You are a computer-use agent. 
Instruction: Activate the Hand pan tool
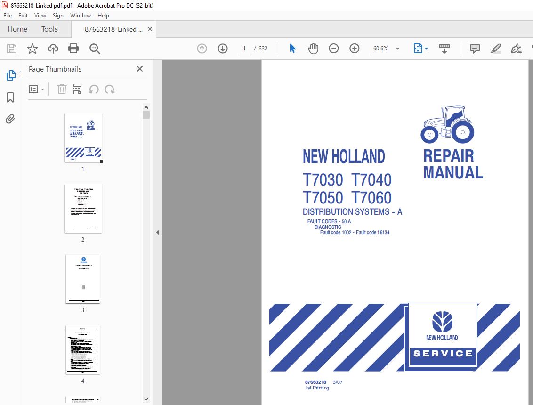click(x=313, y=49)
